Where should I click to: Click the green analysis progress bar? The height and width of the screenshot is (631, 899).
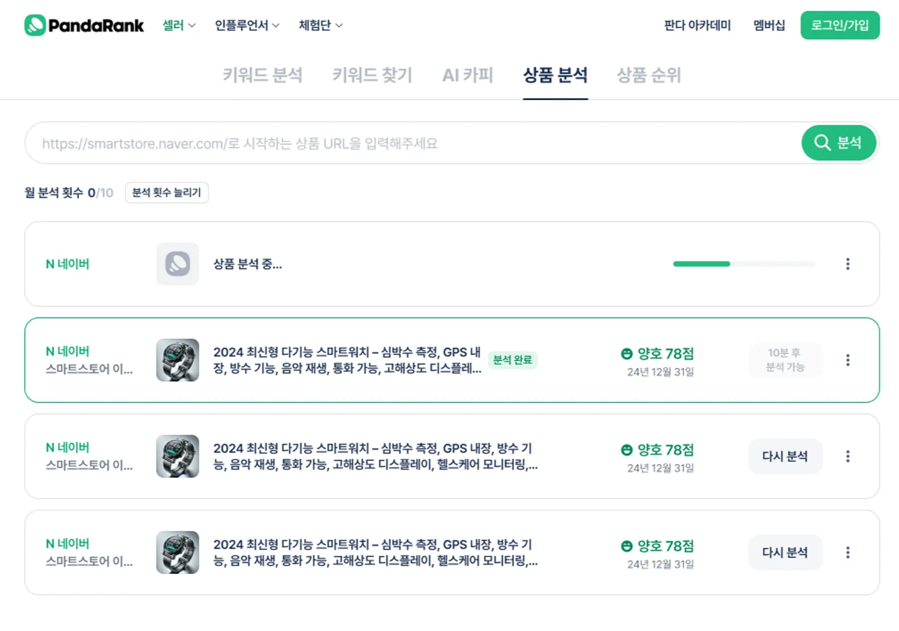click(x=702, y=264)
